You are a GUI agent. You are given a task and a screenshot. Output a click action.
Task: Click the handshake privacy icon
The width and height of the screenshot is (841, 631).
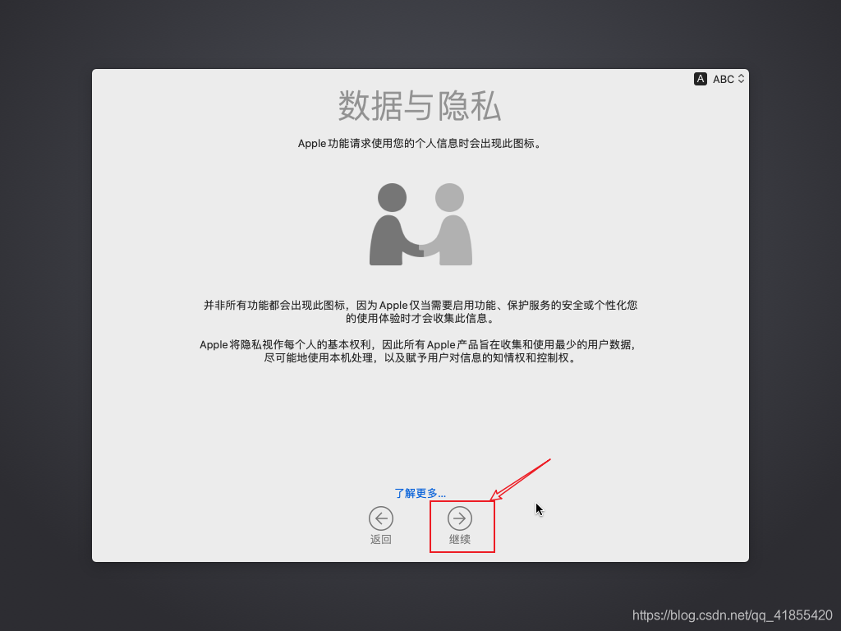(x=420, y=224)
